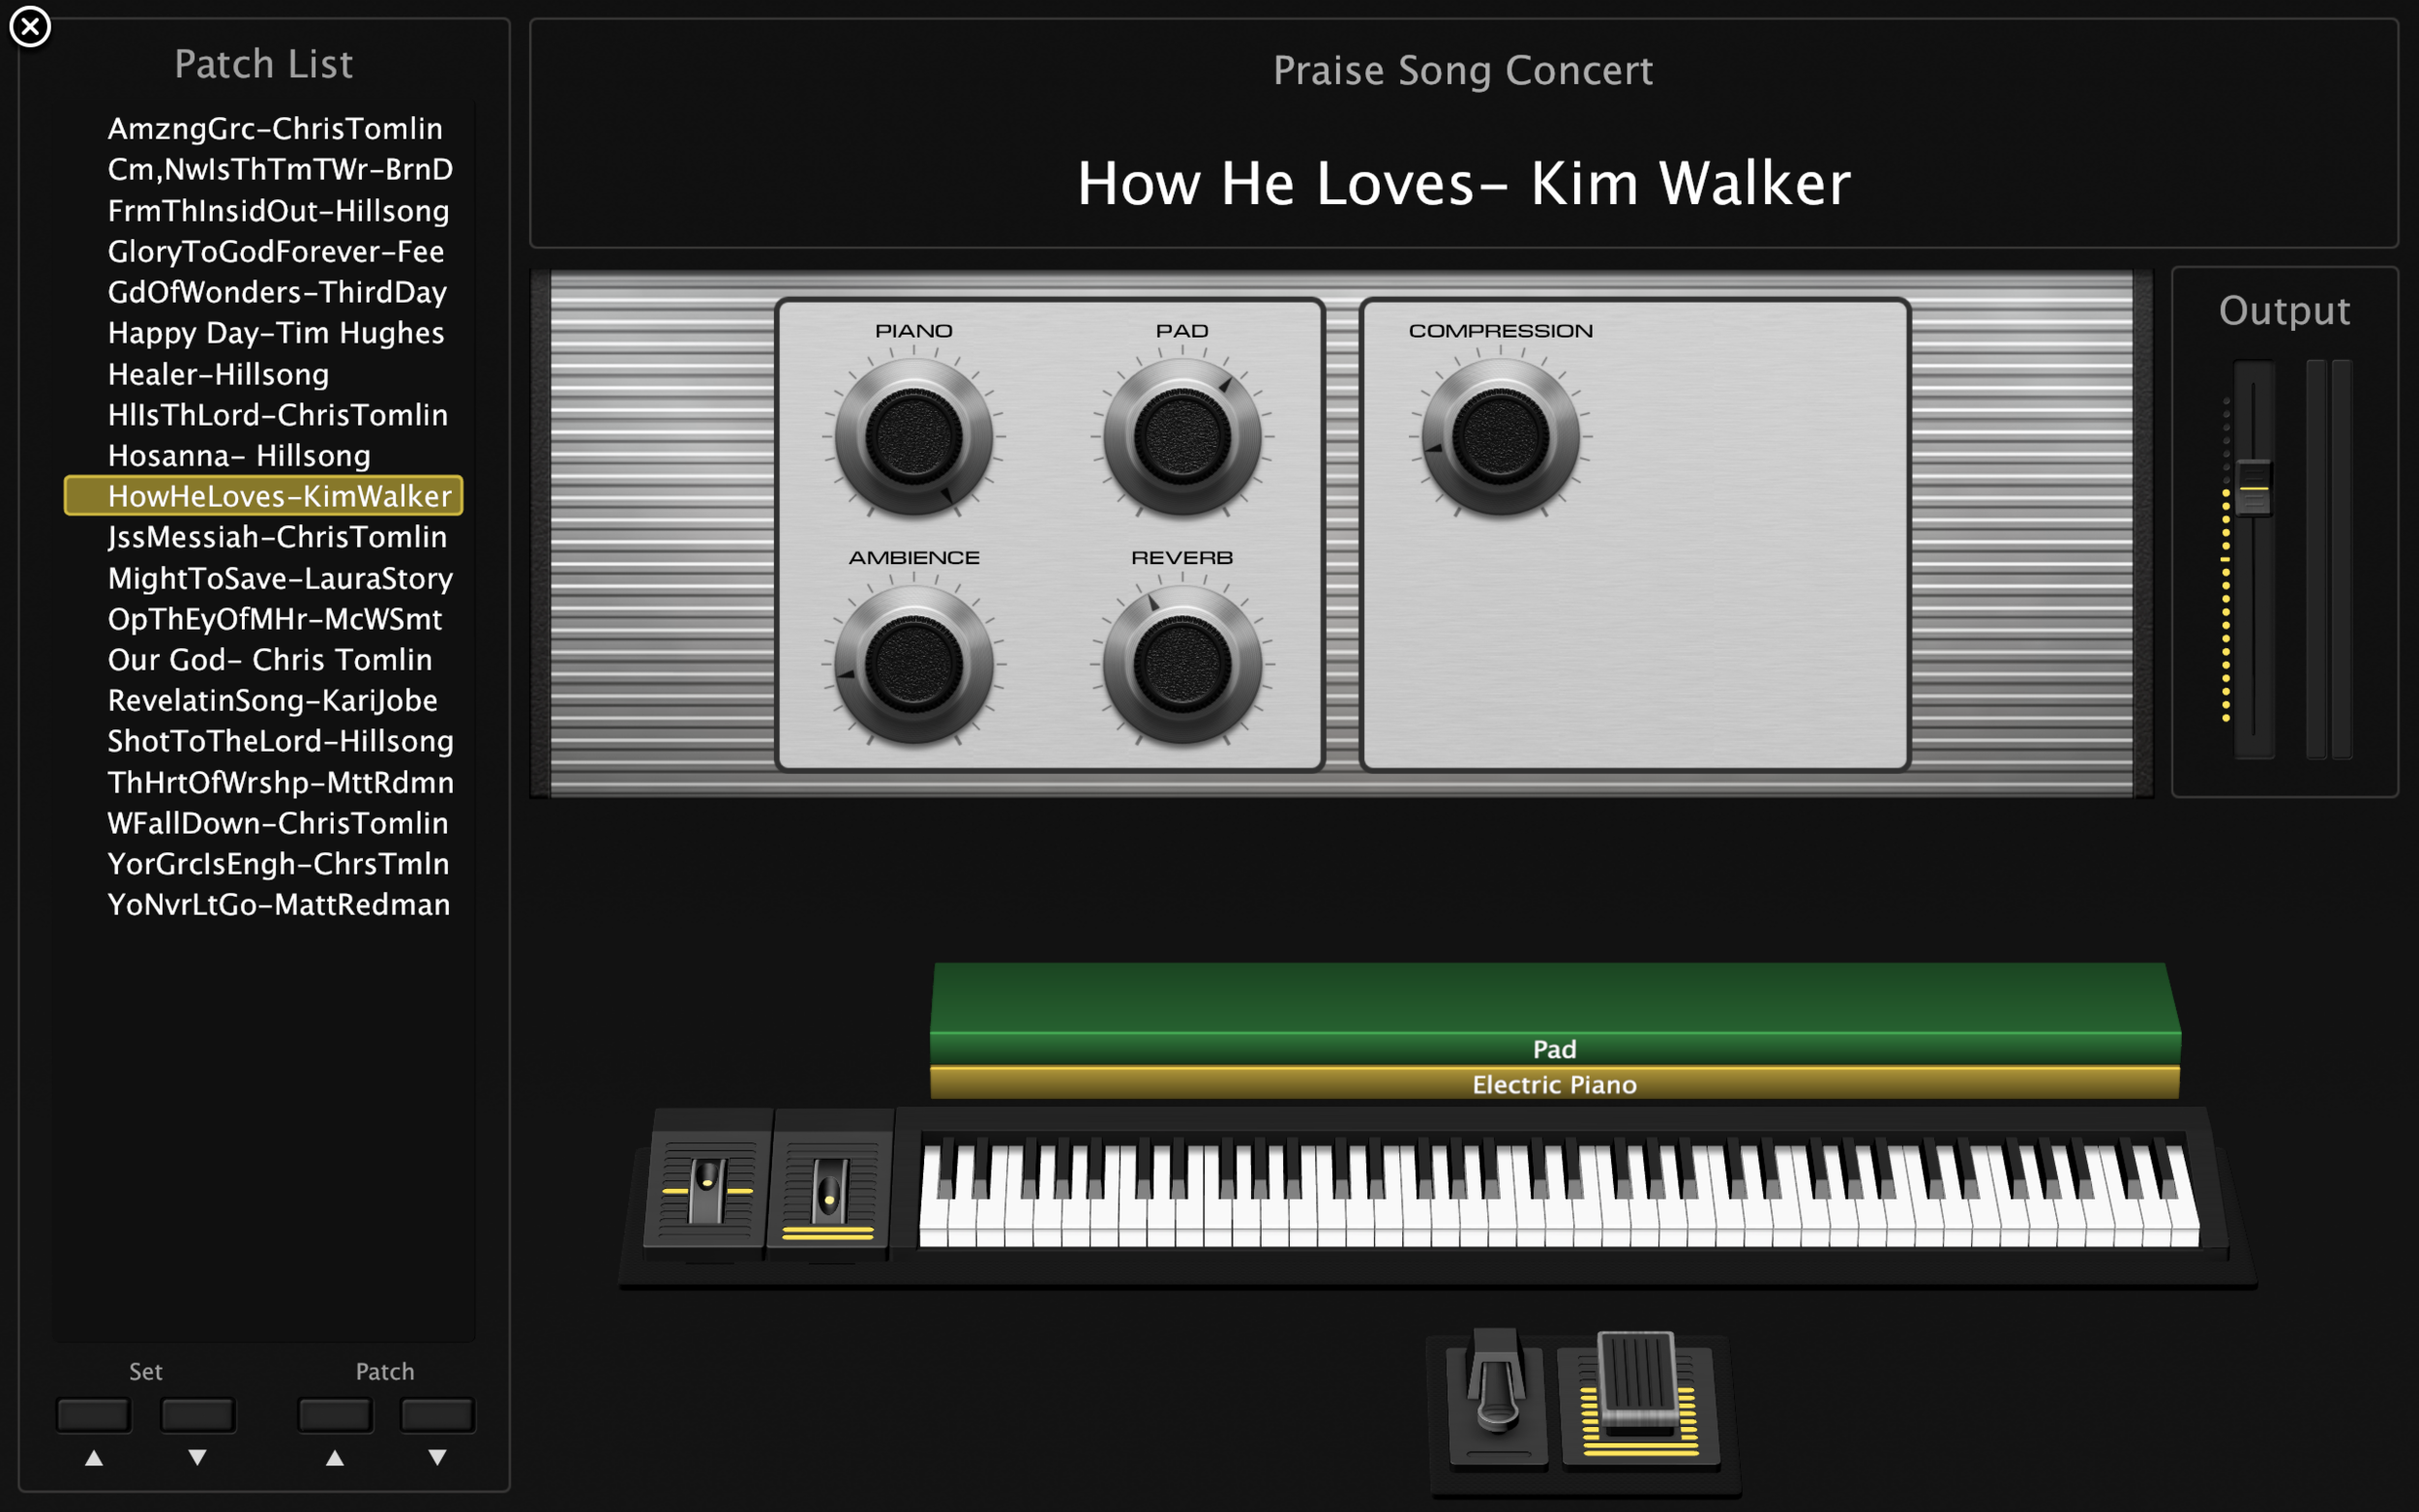Click the Output level meter bars
The height and width of the screenshot is (1512, 2419).
click(x=2328, y=560)
